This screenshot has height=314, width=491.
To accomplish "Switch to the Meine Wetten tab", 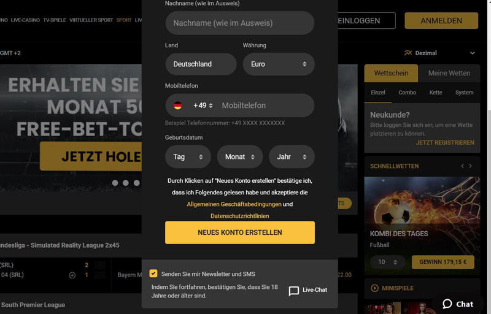I will [x=449, y=73].
